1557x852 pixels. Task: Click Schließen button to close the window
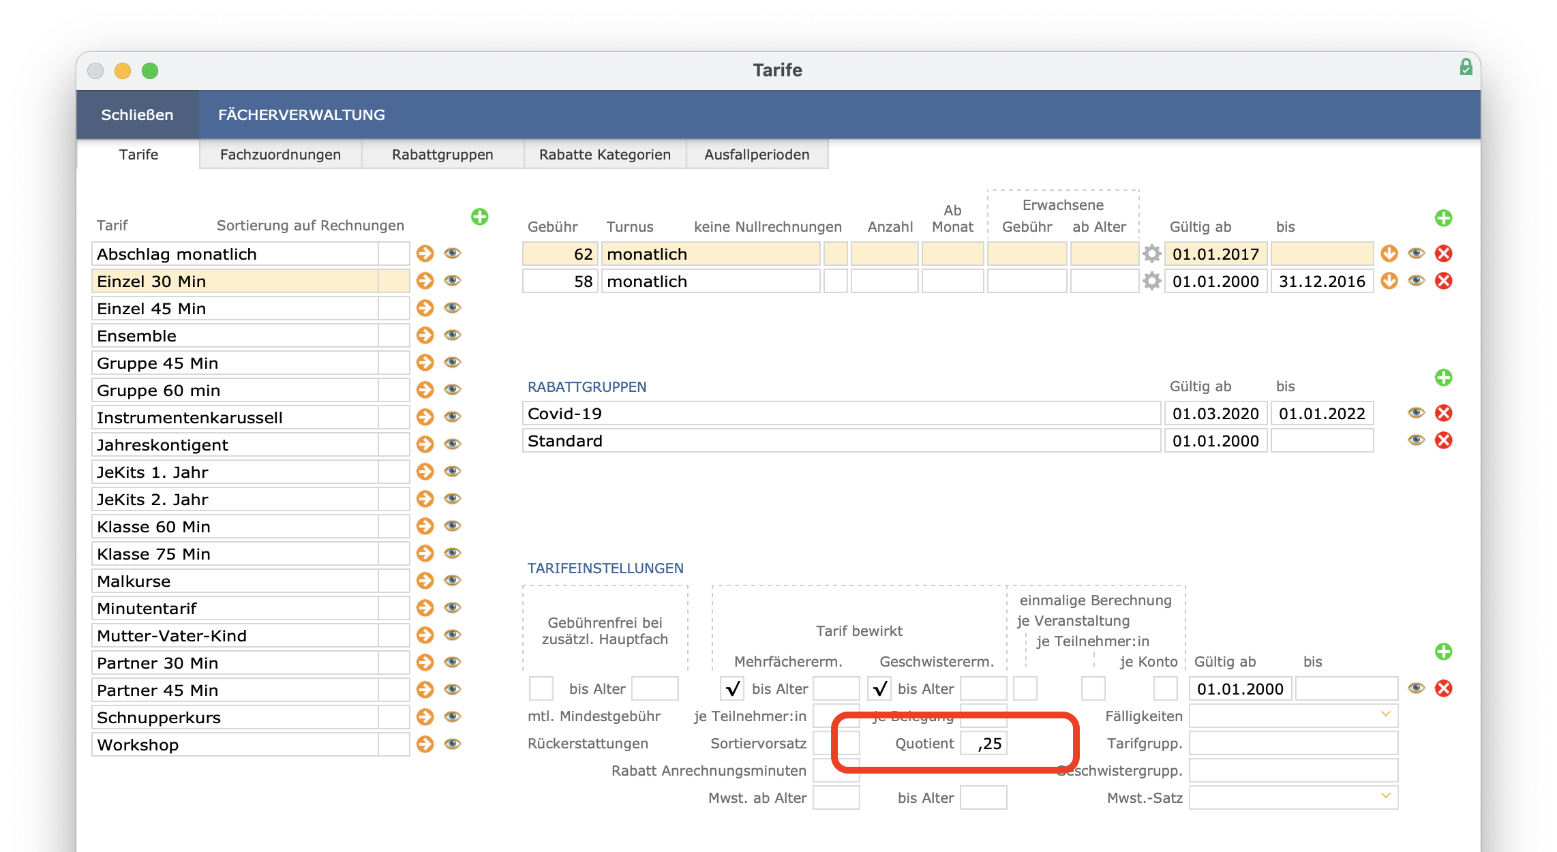(138, 115)
